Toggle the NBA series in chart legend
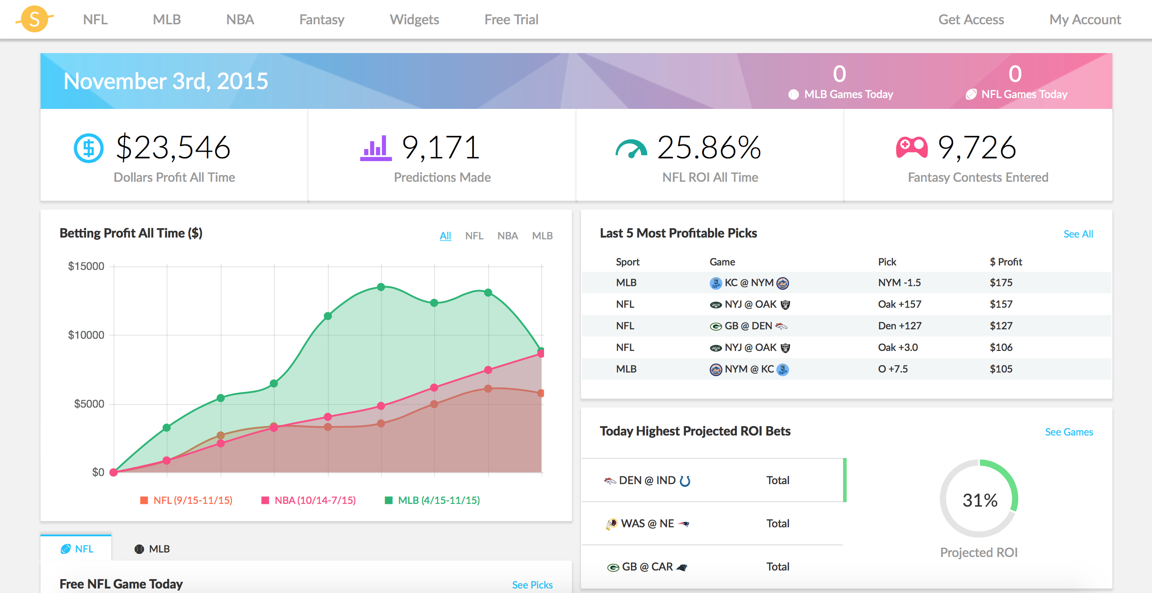The width and height of the screenshot is (1152, 593). coord(308,500)
